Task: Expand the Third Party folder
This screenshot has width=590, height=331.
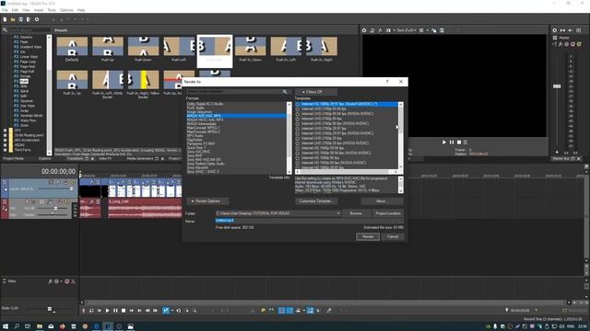Action: tap(5, 150)
